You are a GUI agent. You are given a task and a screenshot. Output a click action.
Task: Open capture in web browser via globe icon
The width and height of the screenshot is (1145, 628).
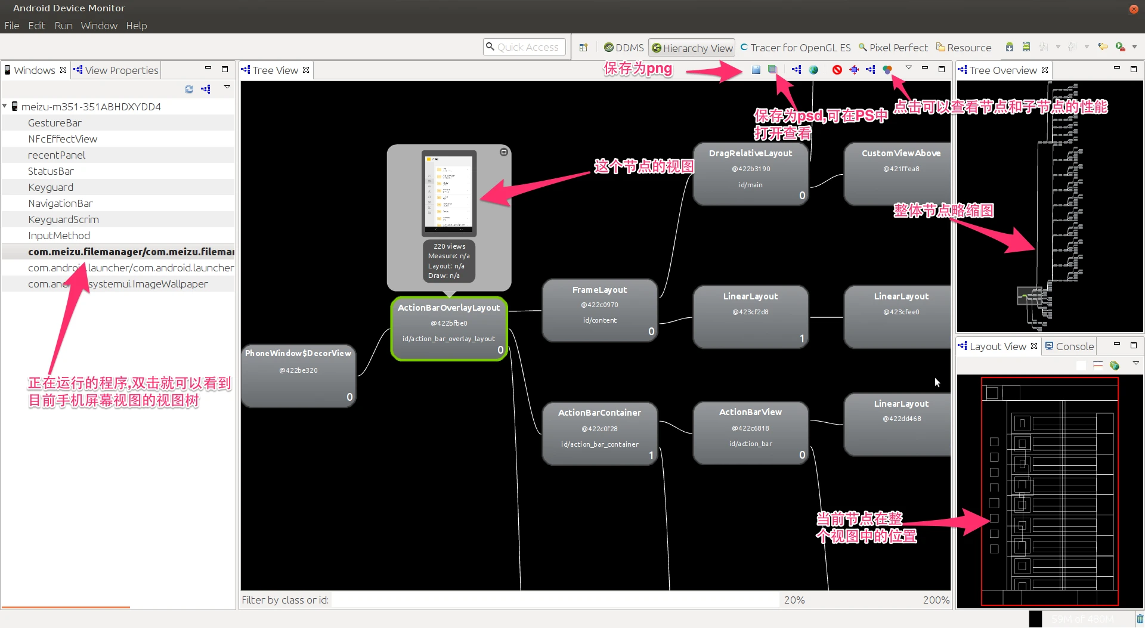click(x=813, y=70)
